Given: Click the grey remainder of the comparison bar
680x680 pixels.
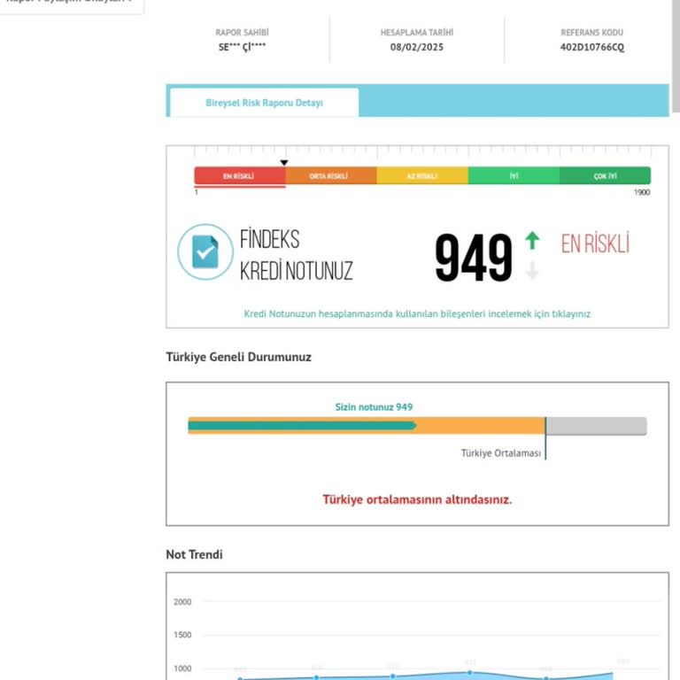Looking at the screenshot, I should pos(596,426).
